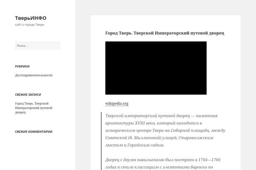This screenshot has height=170, width=256.
Task: Click the РУБРИКИ sidebar heading
Action: 22,66
